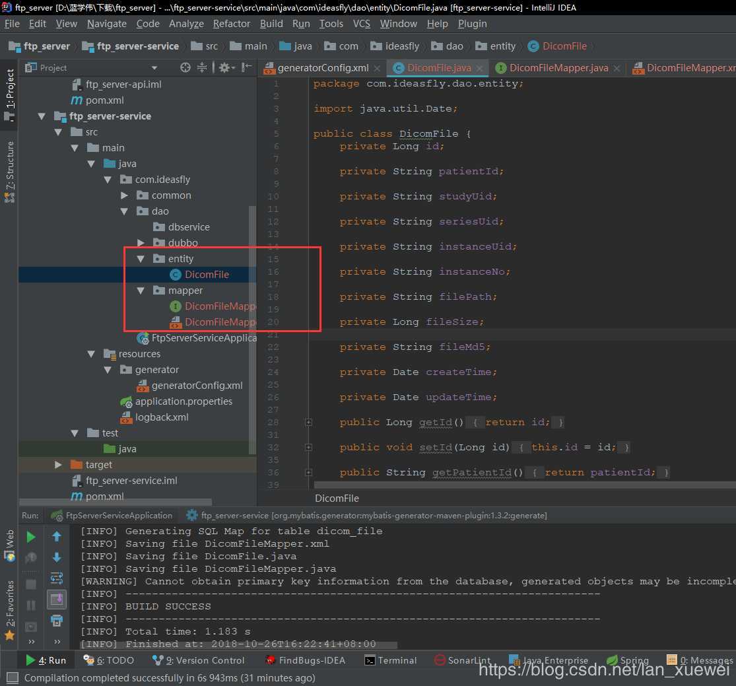Open the VCS menu
Screen dimensions: 736x686
tap(362, 24)
